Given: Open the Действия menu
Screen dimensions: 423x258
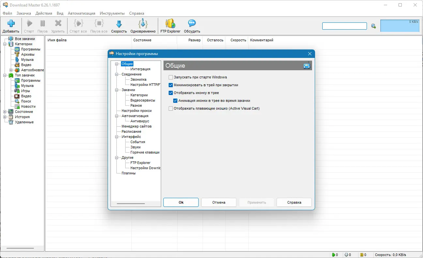Looking at the screenshot, I should (44, 13).
